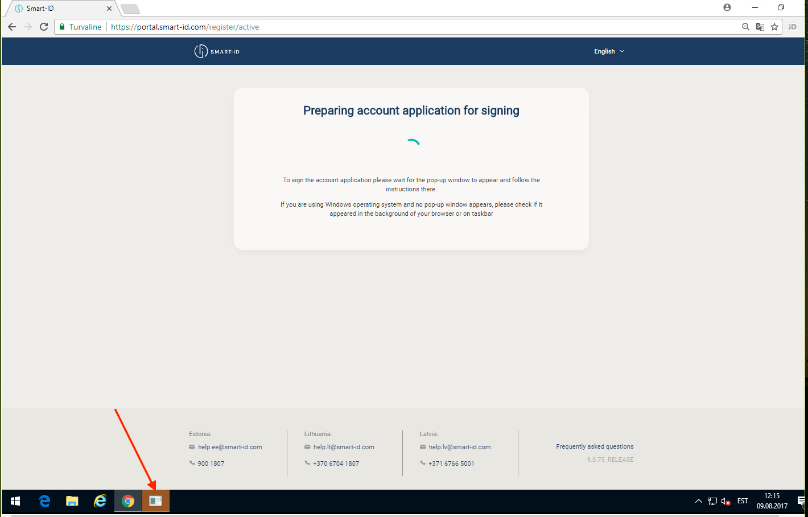Click the translate page icon

click(x=760, y=27)
